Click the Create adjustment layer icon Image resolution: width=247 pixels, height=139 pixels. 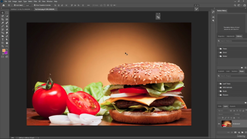(239, 132)
